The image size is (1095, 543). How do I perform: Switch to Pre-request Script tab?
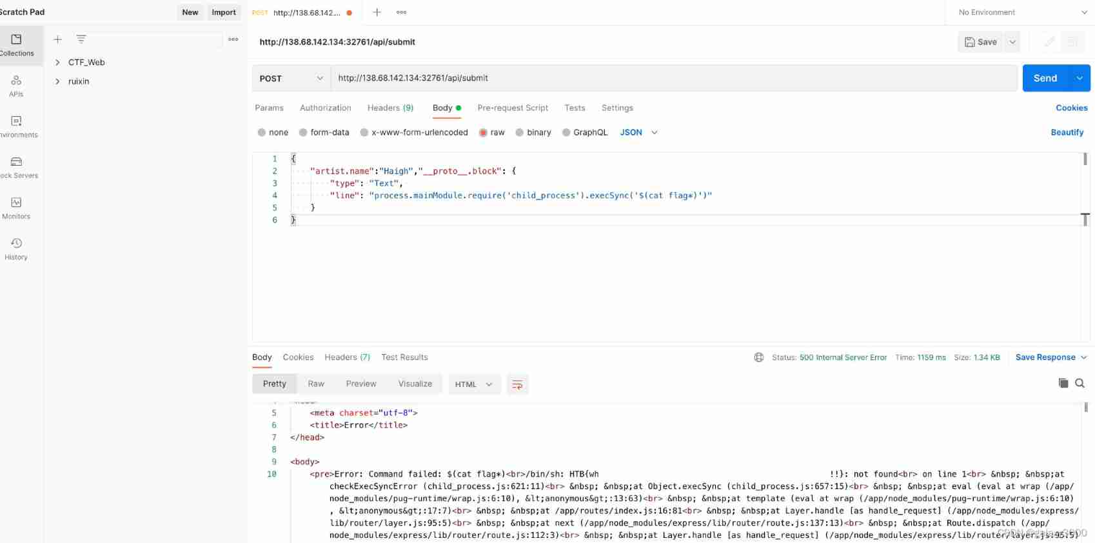tap(513, 108)
